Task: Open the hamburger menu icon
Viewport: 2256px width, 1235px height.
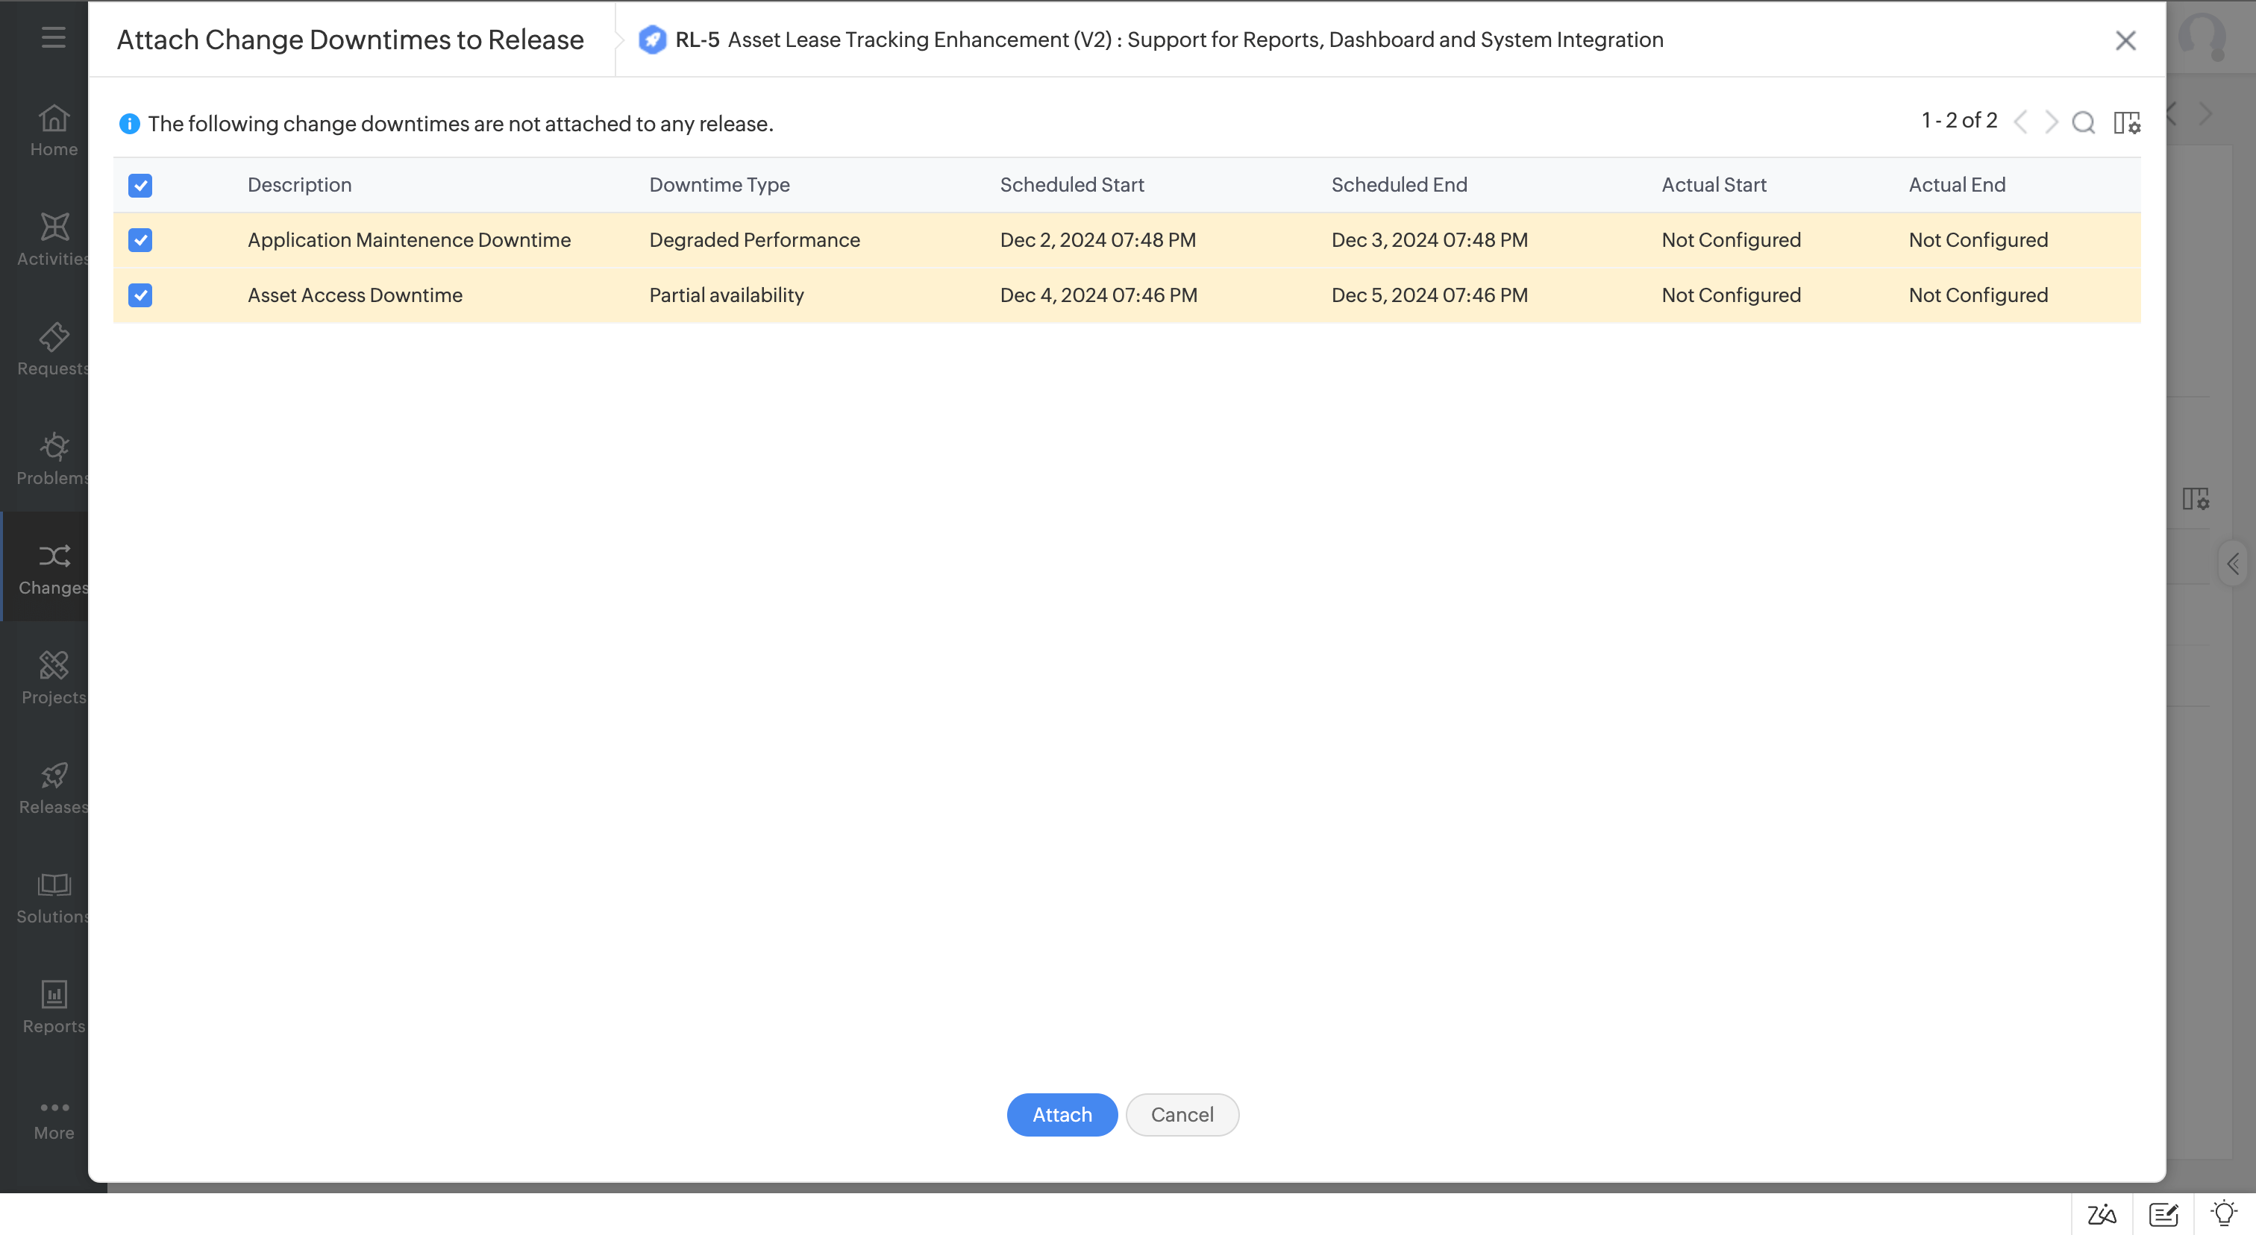Action: click(54, 37)
